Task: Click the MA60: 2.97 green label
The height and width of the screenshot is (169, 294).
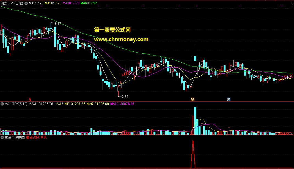Action: click(89, 3)
